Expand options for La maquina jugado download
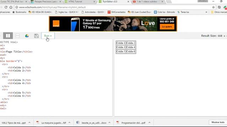This screenshot has height=127, width=227. coord(70,123)
